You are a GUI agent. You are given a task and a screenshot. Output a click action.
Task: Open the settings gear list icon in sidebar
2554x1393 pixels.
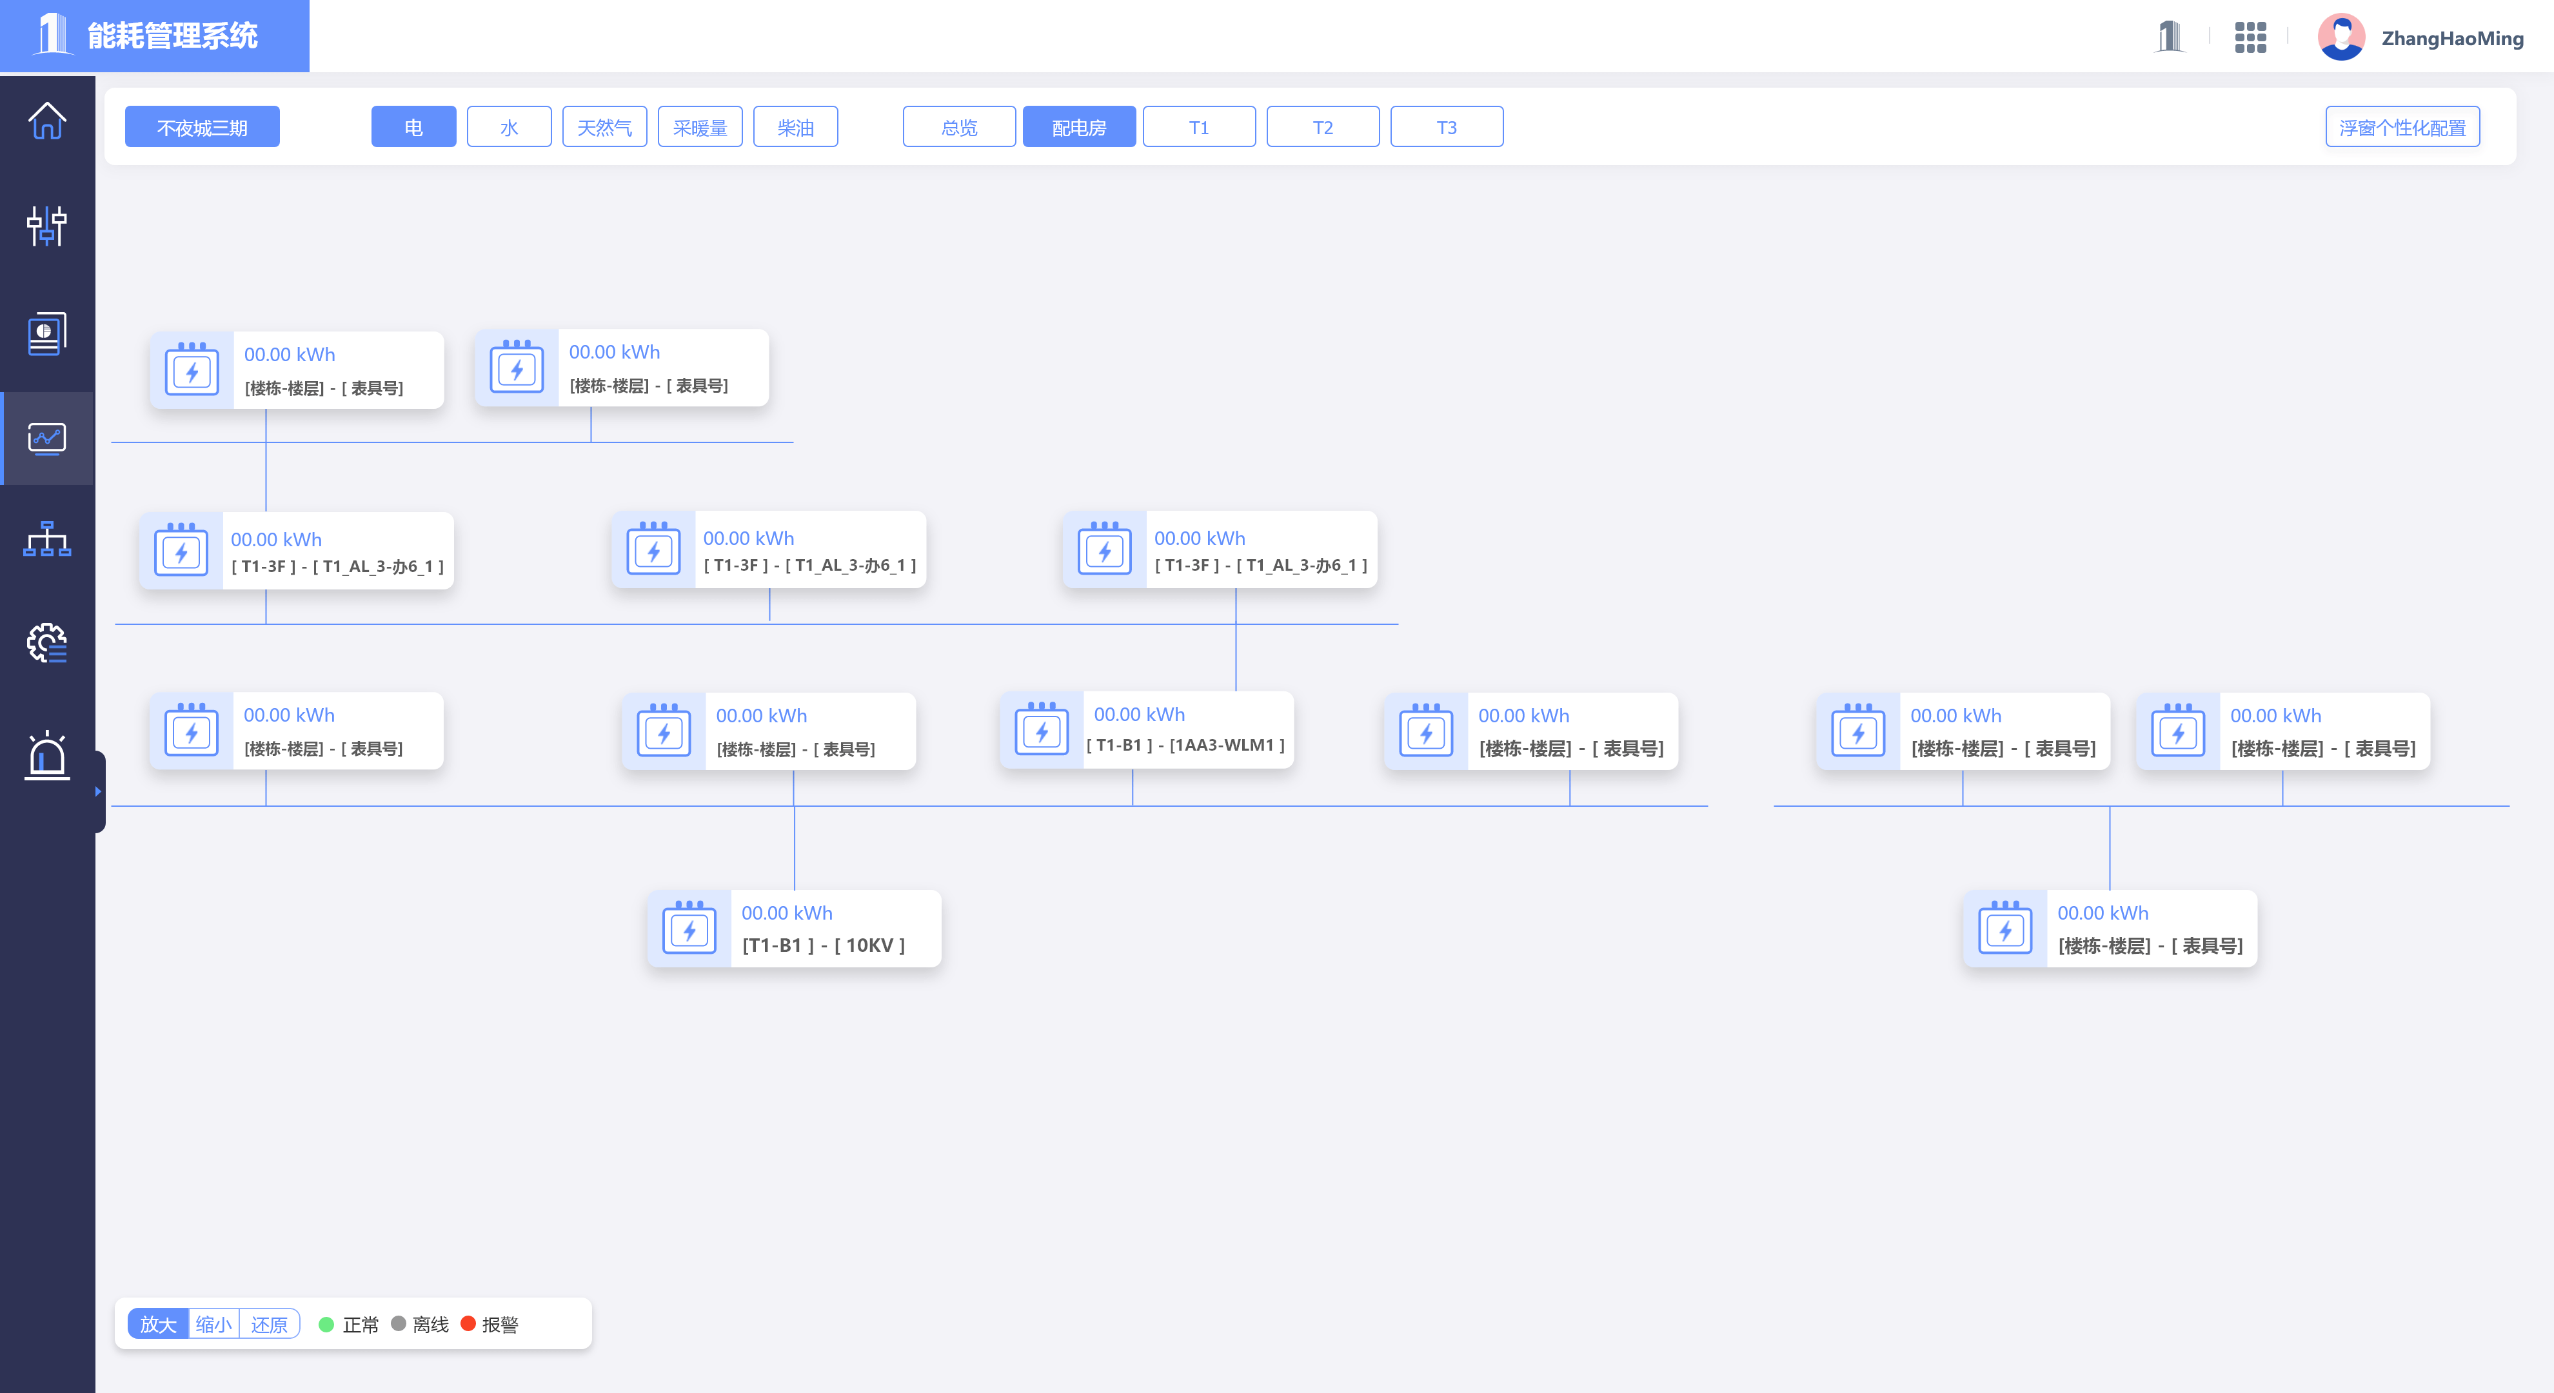(46, 644)
